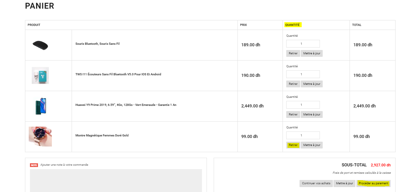Remove the Souris Bluetooth from cart
Screen dimensions: 411x192
coord(293,53)
